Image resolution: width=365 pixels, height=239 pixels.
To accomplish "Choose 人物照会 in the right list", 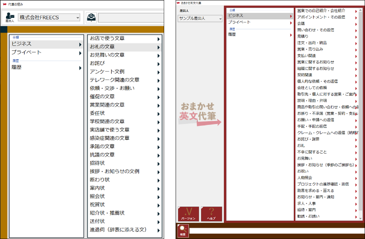I will point(327,177).
